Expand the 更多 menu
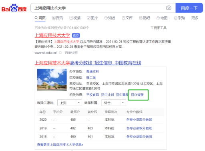The width and height of the screenshot is (205, 151). click(195, 18)
